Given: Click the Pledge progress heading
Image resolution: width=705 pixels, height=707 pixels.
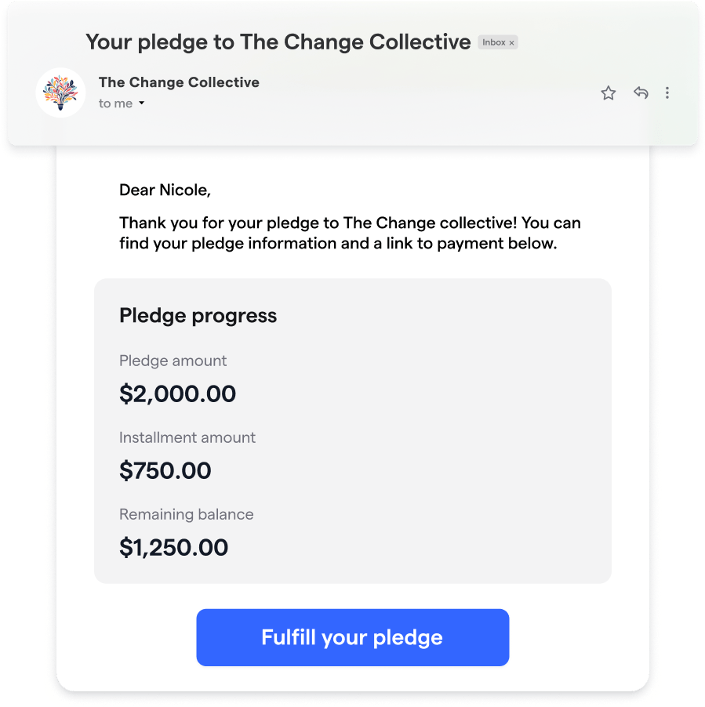Looking at the screenshot, I should click(x=198, y=316).
